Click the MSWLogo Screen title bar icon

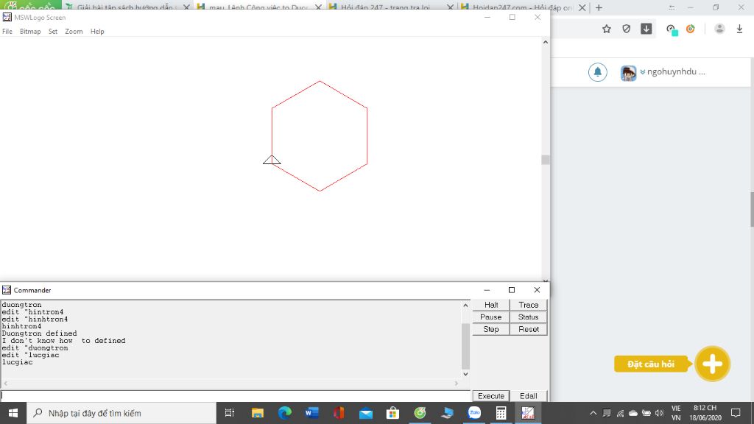[x=7, y=18]
